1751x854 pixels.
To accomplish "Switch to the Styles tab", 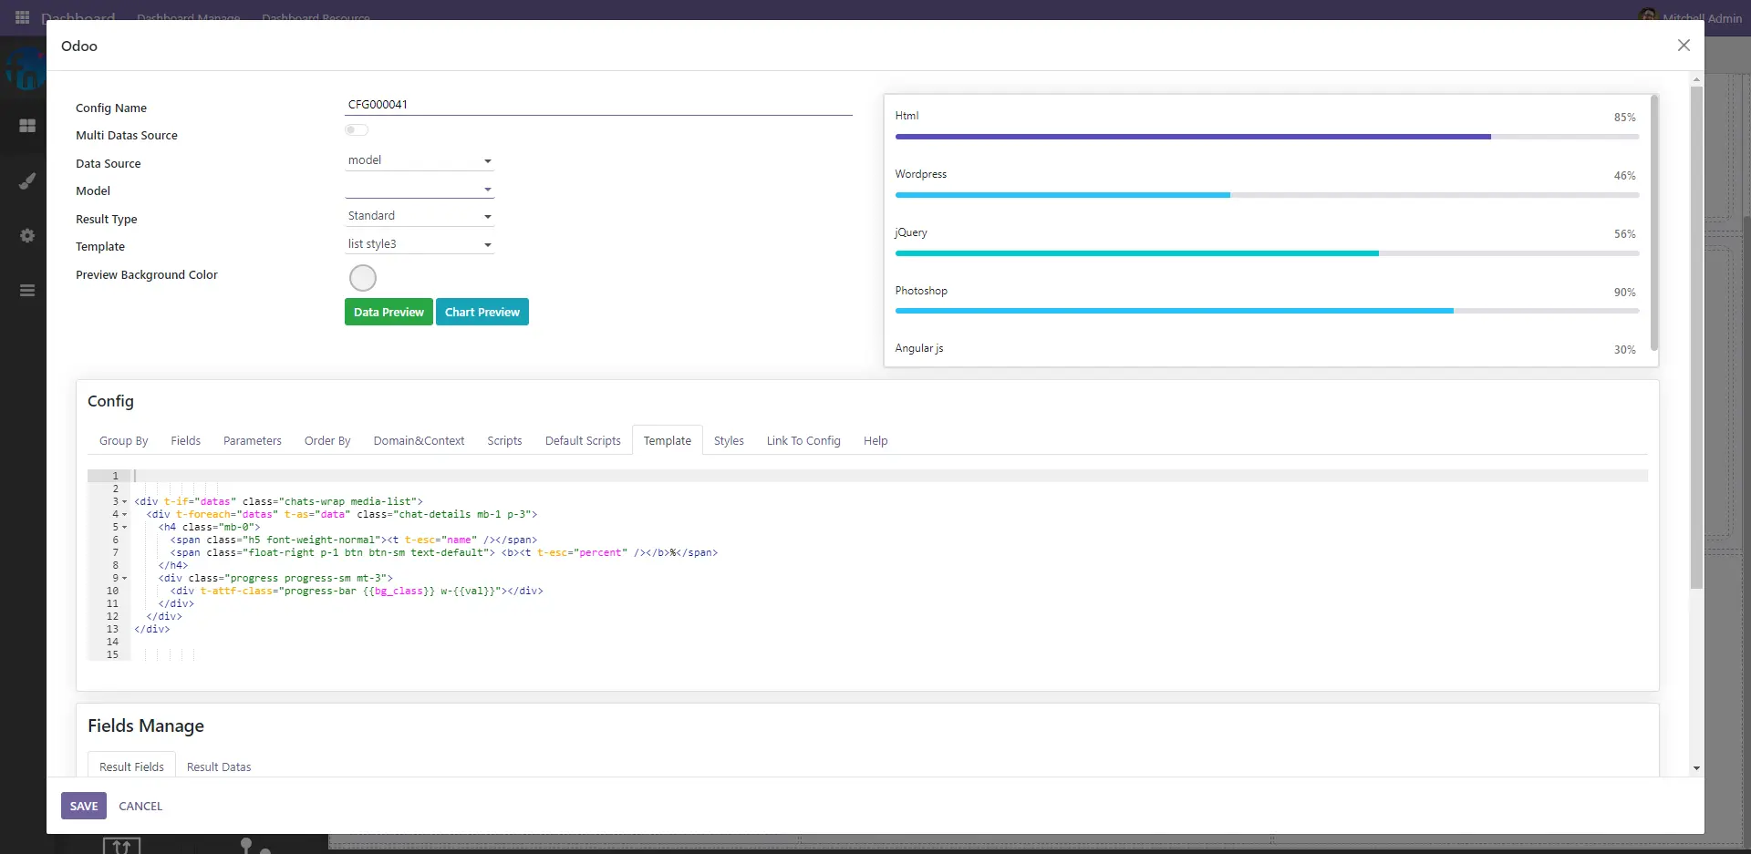I will tap(728, 441).
